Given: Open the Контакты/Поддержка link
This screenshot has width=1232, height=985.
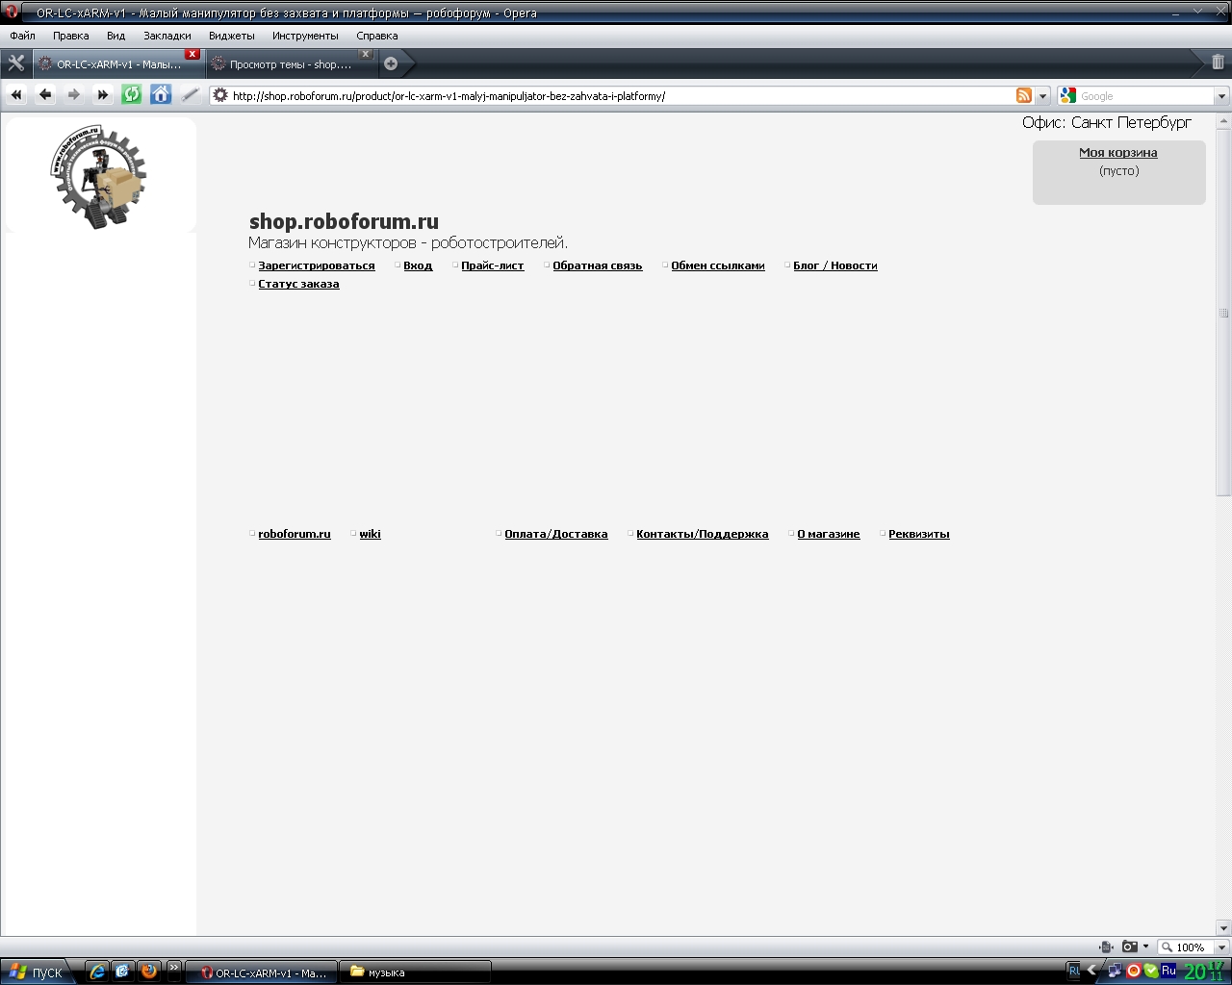Looking at the screenshot, I should tap(703, 534).
